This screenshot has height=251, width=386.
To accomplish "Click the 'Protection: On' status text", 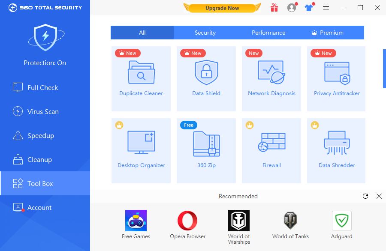I will [x=45, y=63].
